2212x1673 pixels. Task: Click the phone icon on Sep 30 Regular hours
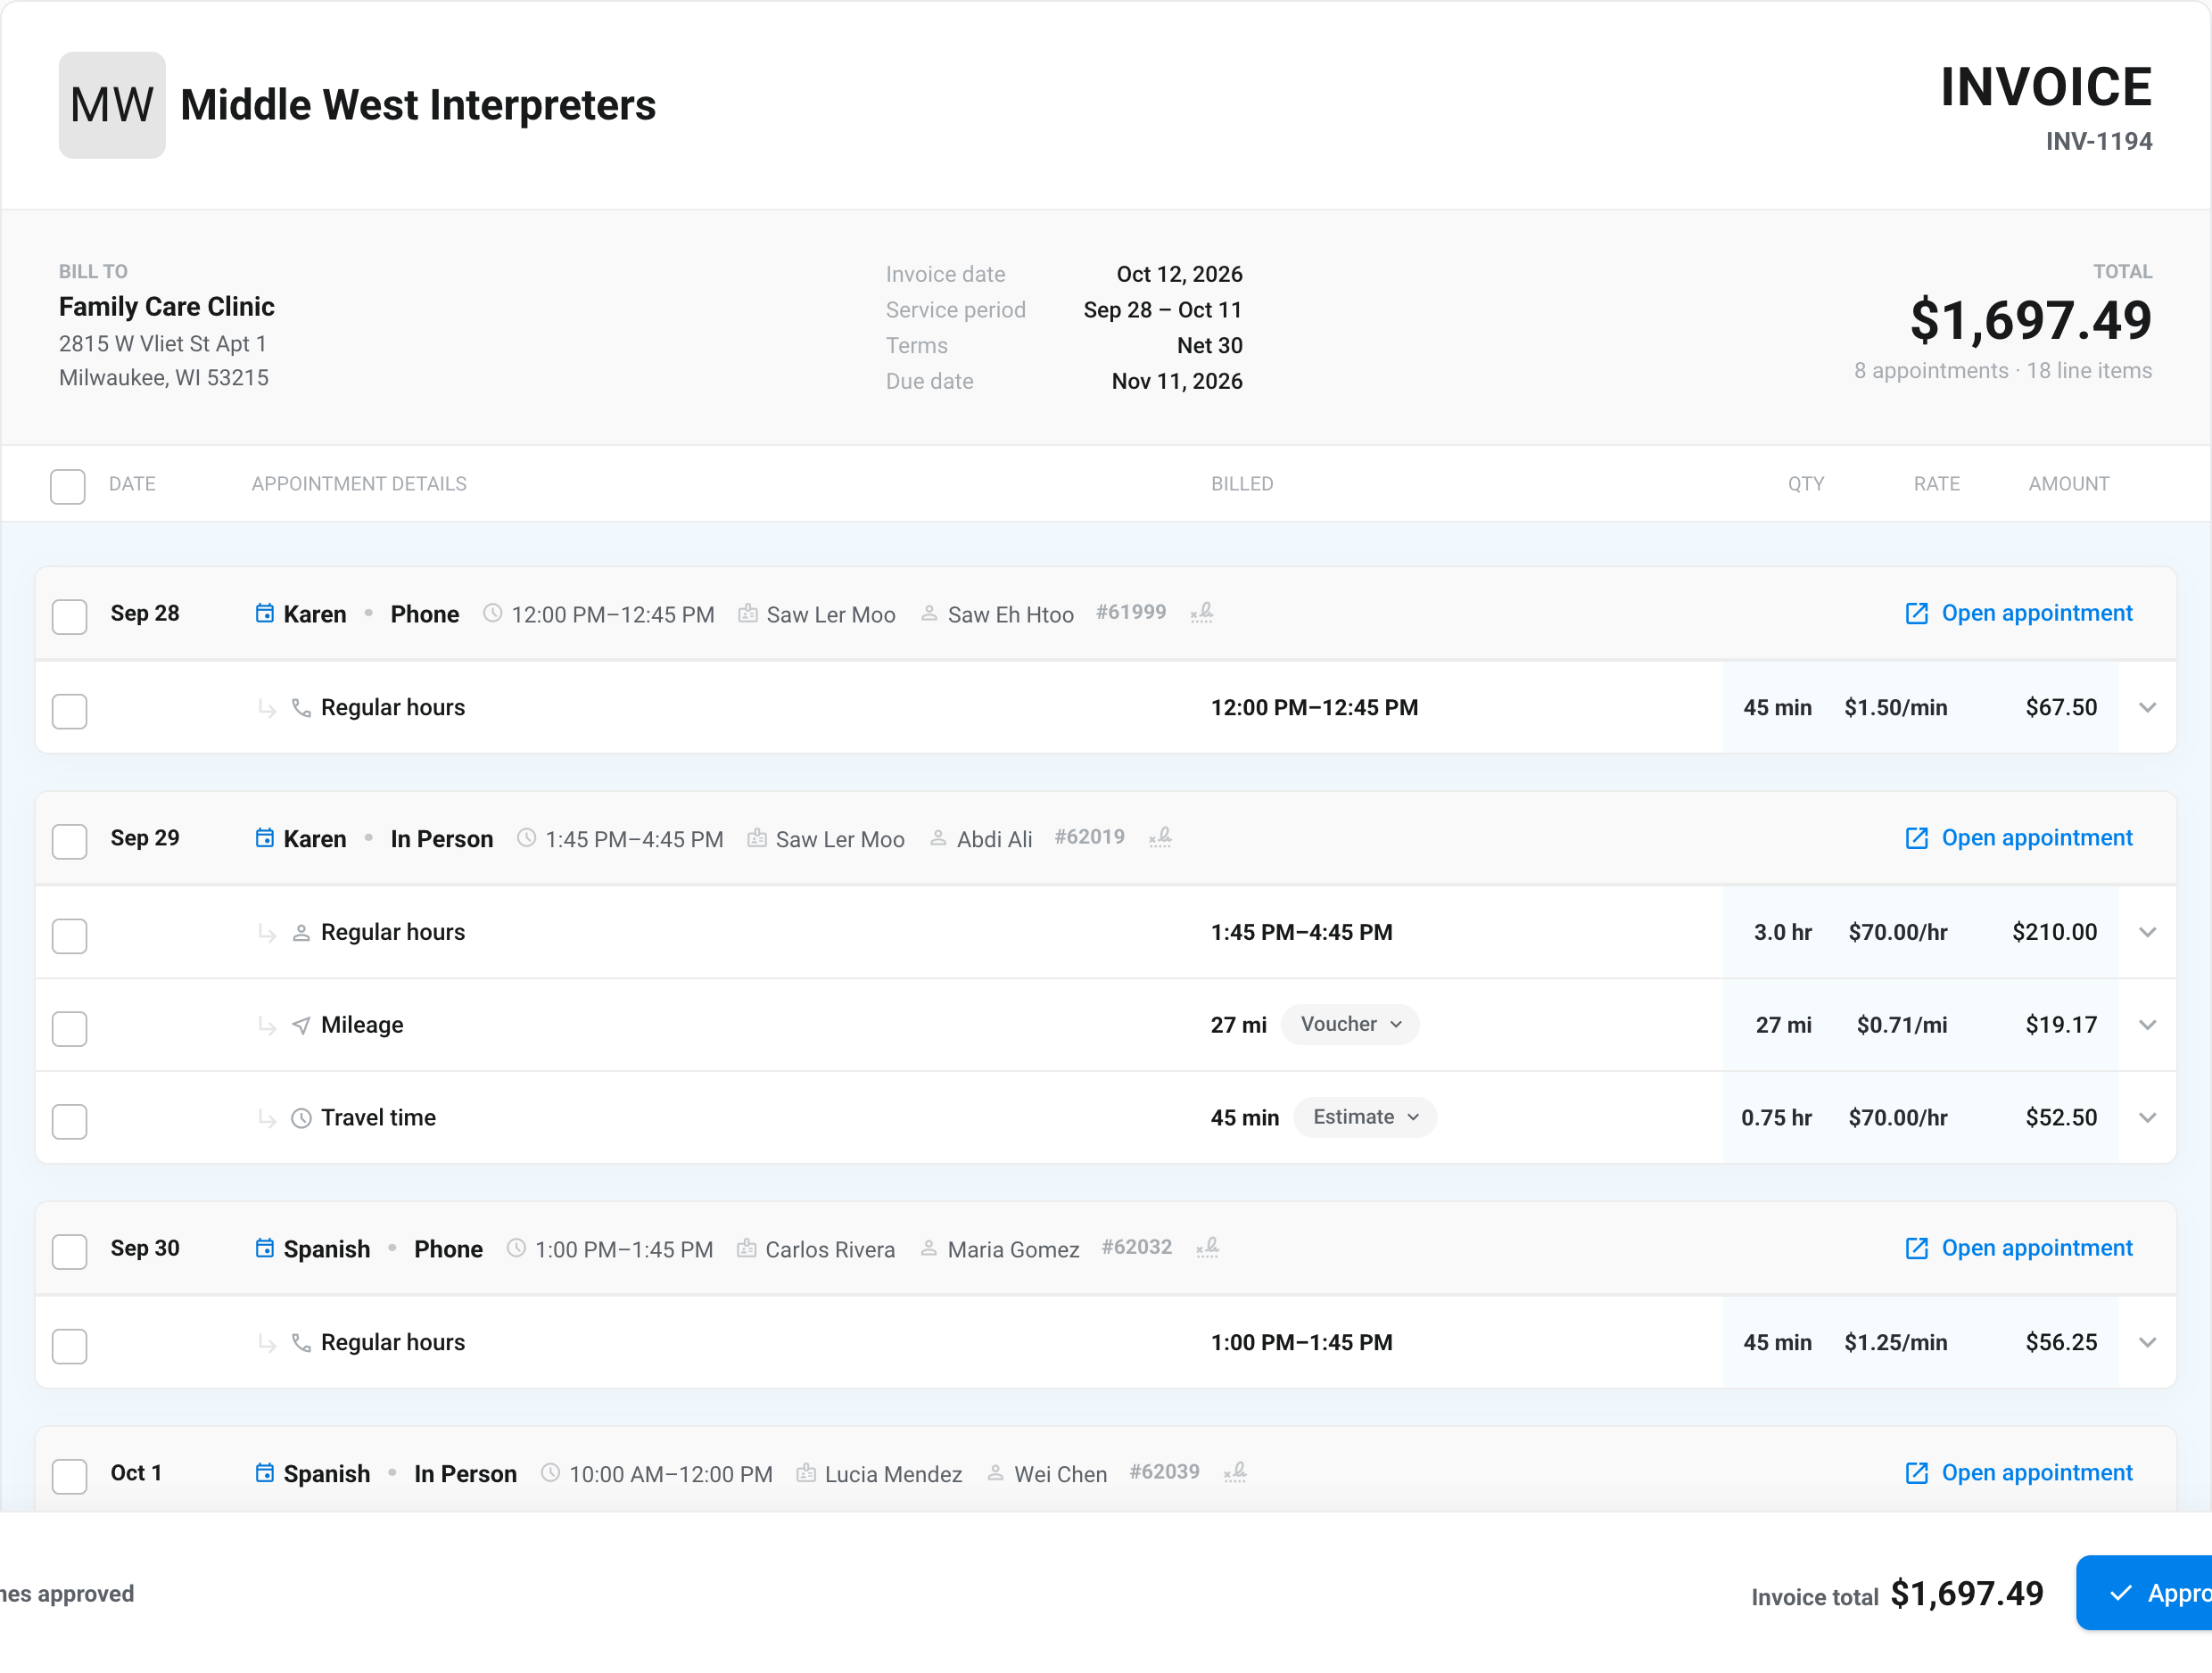pyautogui.click(x=301, y=1343)
